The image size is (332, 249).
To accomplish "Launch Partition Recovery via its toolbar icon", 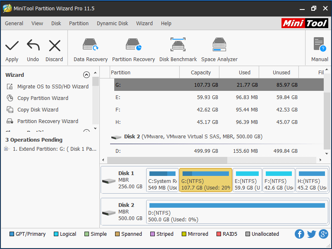I will (x=133, y=44).
